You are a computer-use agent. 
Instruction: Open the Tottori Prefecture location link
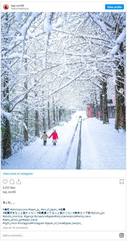coord(20,9)
